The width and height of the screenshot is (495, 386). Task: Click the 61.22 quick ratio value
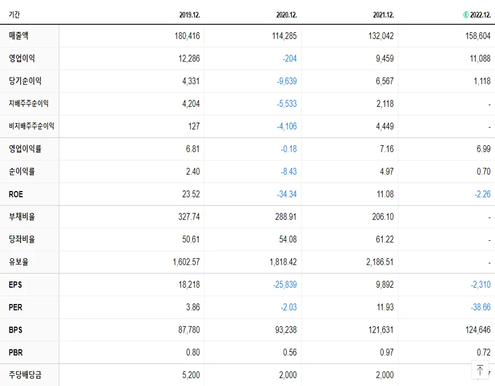385,239
